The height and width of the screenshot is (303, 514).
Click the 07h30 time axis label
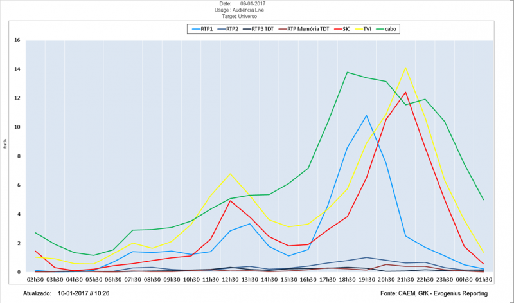tap(133, 280)
